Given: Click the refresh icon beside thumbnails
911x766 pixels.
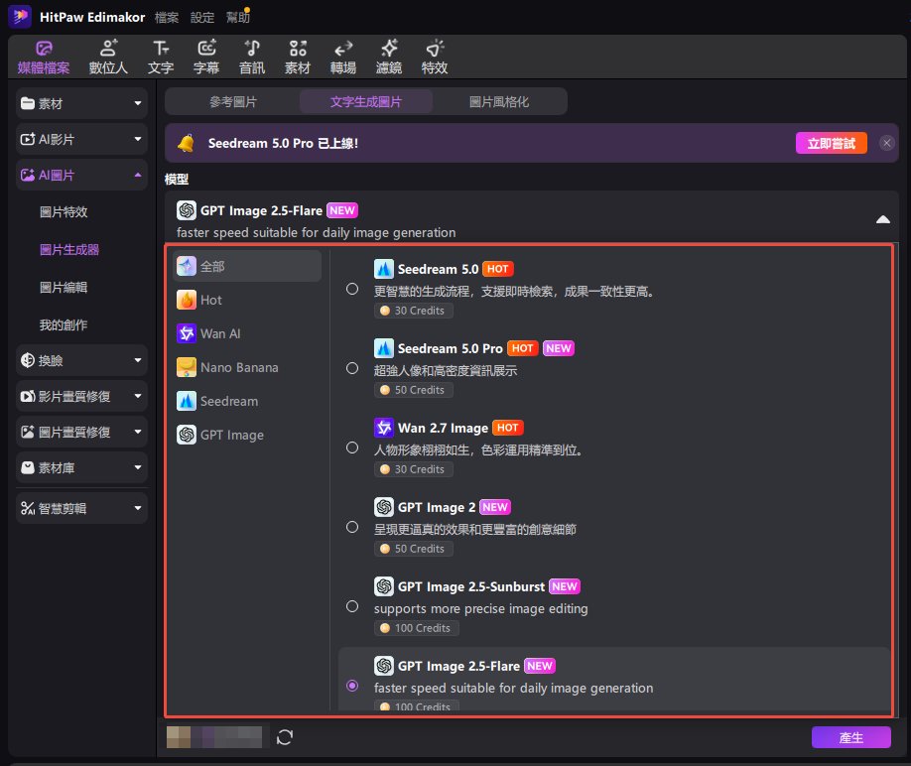Looking at the screenshot, I should coord(285,737).
